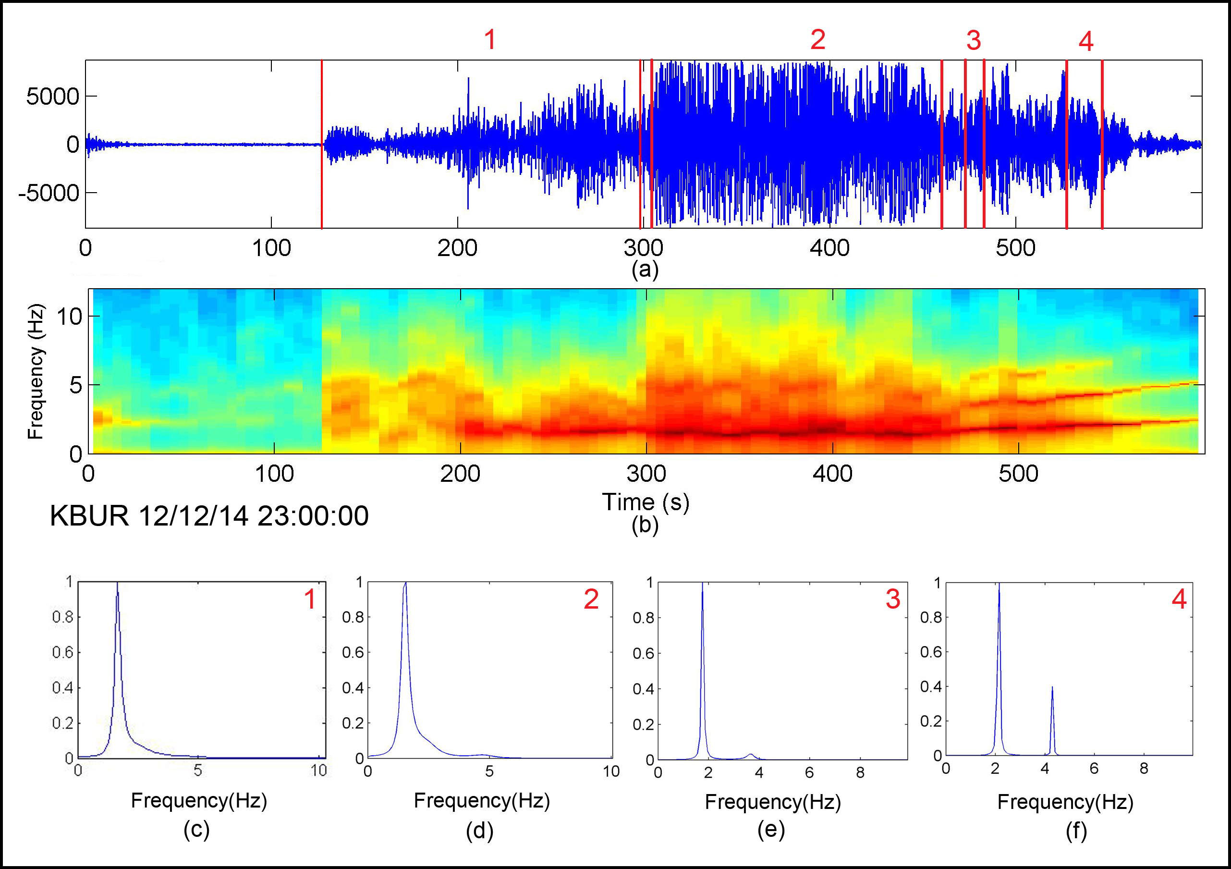Click the second smaller peak in plot (f)
1231x869 pixels.
[1052, 689]
